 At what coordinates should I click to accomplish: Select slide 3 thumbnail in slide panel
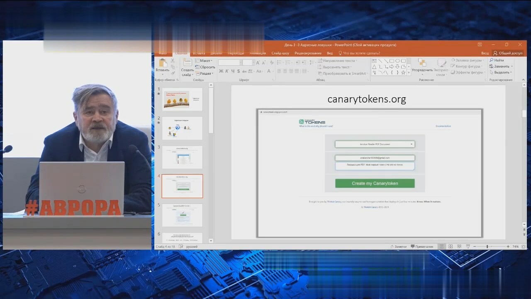pos(182,157)
